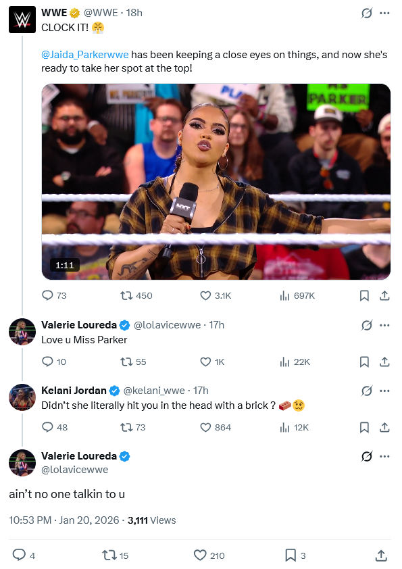Open Grok icon on WWE post
The height and width of the screenshot is (569, 402).
(366, 13)
